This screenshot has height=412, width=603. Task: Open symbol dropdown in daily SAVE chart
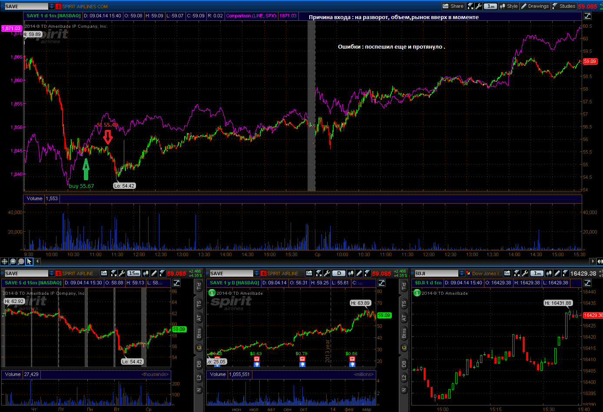click(x=257, y=274)
